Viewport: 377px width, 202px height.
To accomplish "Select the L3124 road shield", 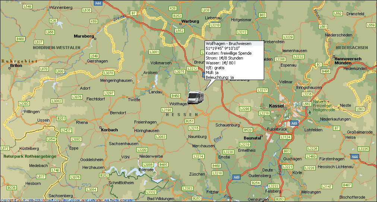I will [286, 137].
